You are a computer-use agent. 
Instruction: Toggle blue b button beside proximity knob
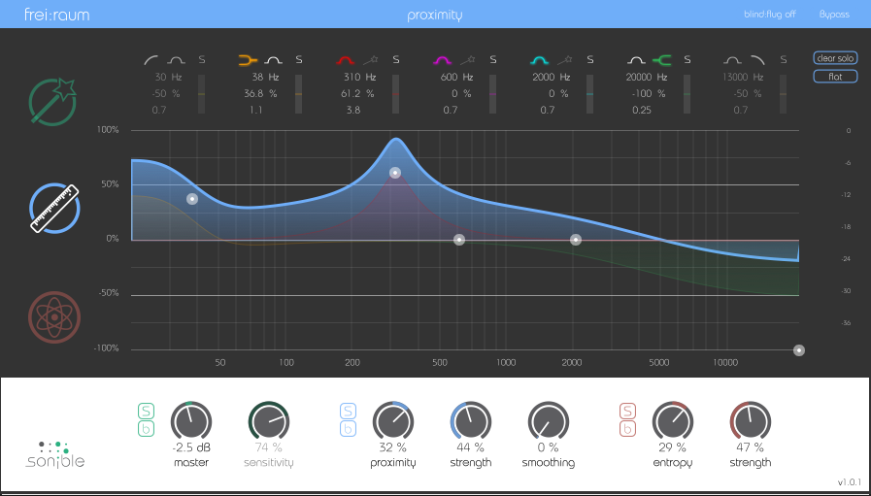pyautogui.click(x=348, y=429)
